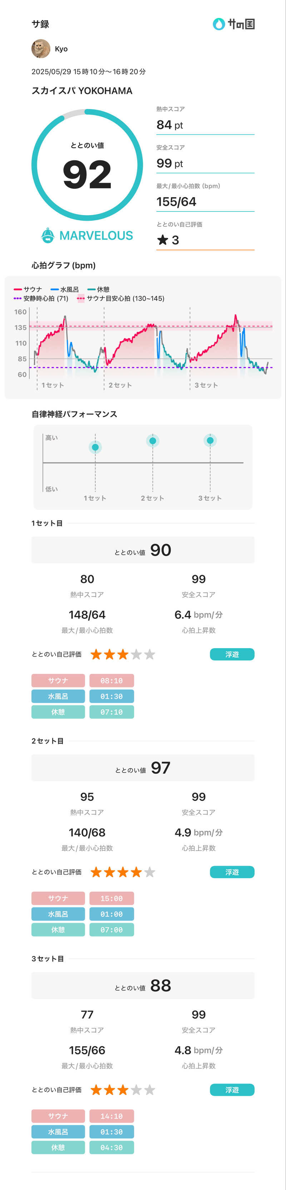
Task: Click the MARVELOUS mascot hat icon
Action: (48, 235)
